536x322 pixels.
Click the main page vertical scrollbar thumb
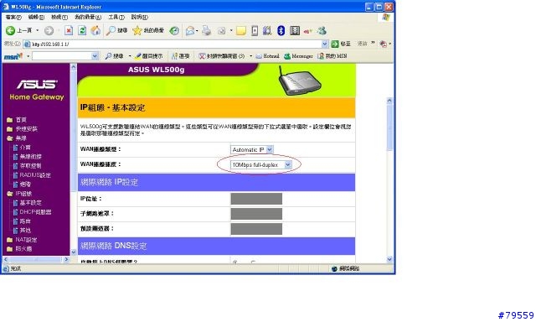pos(389,127)
